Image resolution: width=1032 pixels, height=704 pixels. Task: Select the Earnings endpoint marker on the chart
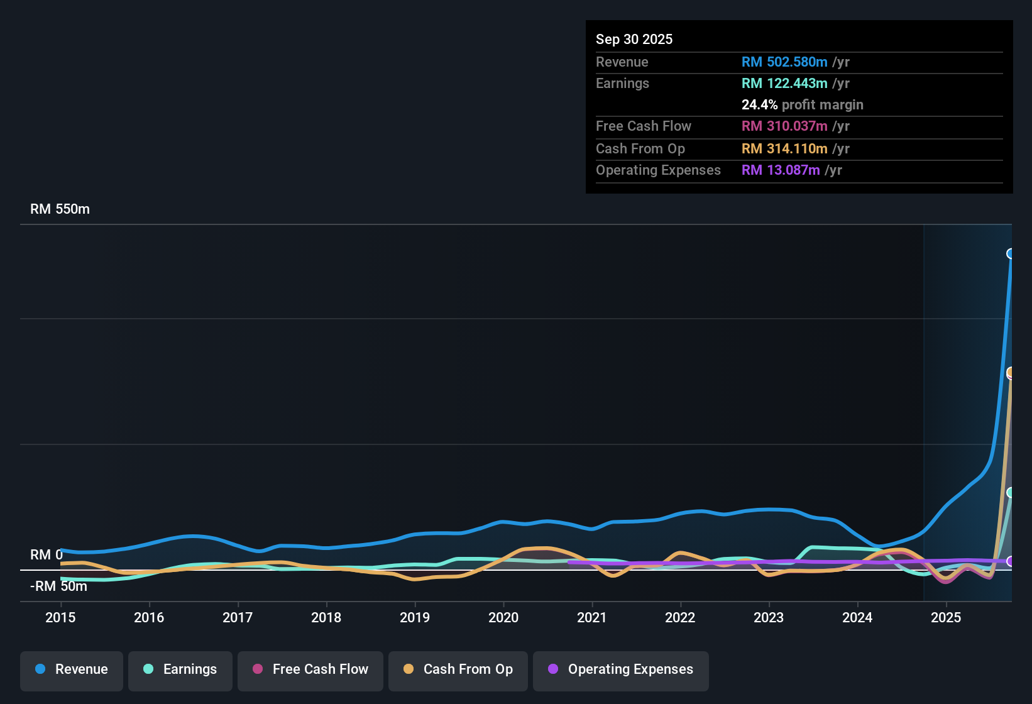click(1010, 493)
